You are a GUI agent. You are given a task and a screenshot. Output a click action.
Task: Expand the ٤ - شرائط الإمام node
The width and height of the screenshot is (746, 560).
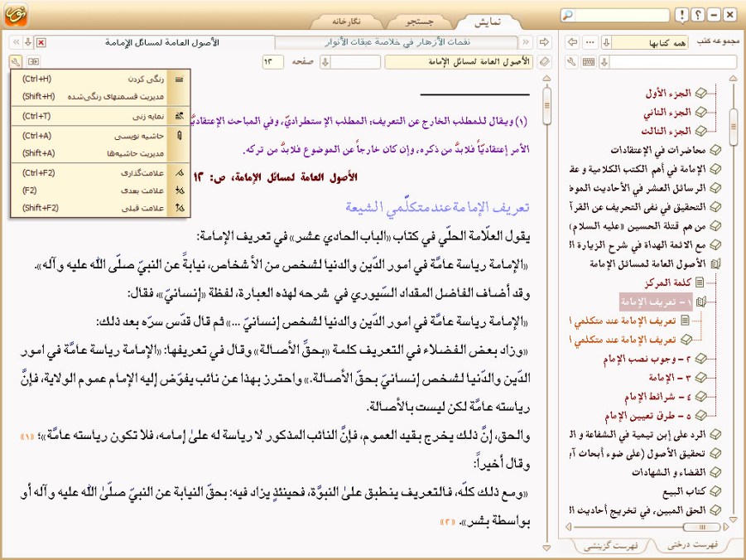click(700, 396)
